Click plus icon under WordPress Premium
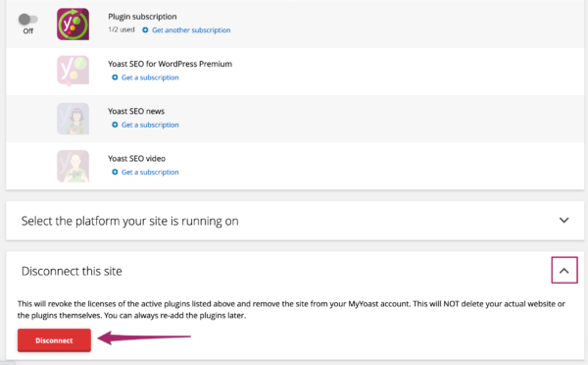This screenshot has height=365, width=588. pyautogui.click(x=115, y=78)
